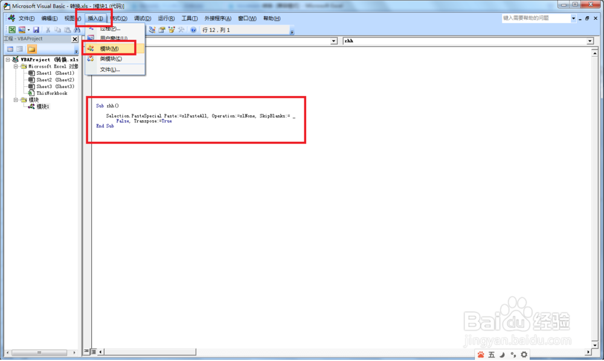Screen dimensions: 604x361
Task: Click the Object Browser toolbar icon
Action: coord(172,30)
